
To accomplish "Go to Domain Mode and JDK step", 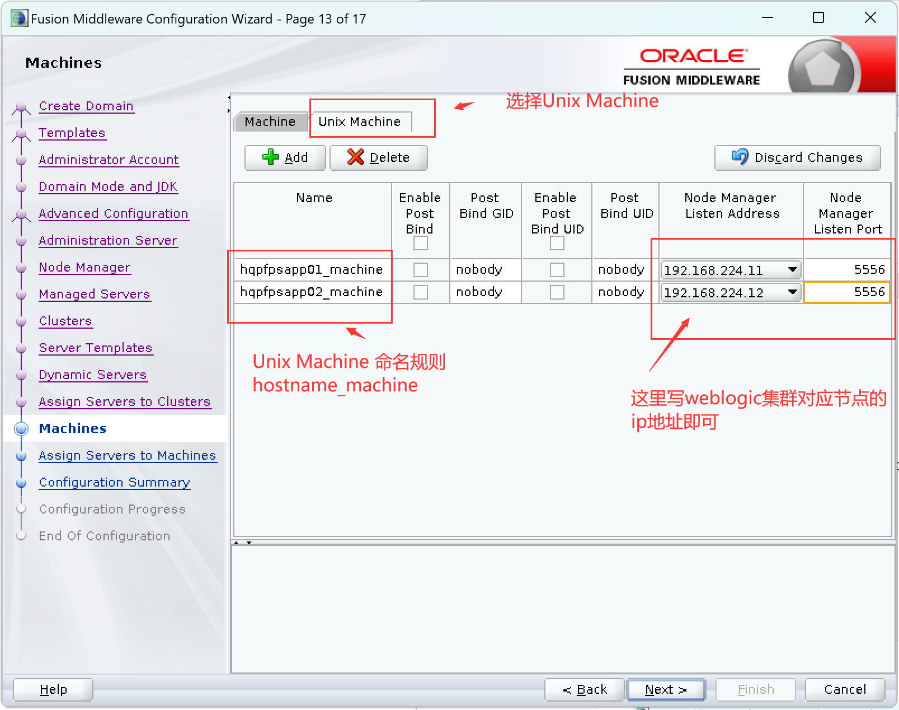I will (x=108, y=187).
